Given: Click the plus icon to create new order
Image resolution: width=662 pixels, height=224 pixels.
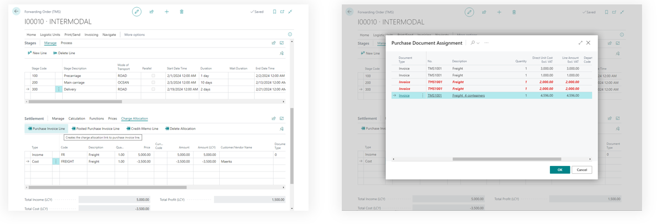Looking at the screenshot, I should pos(166,12).
